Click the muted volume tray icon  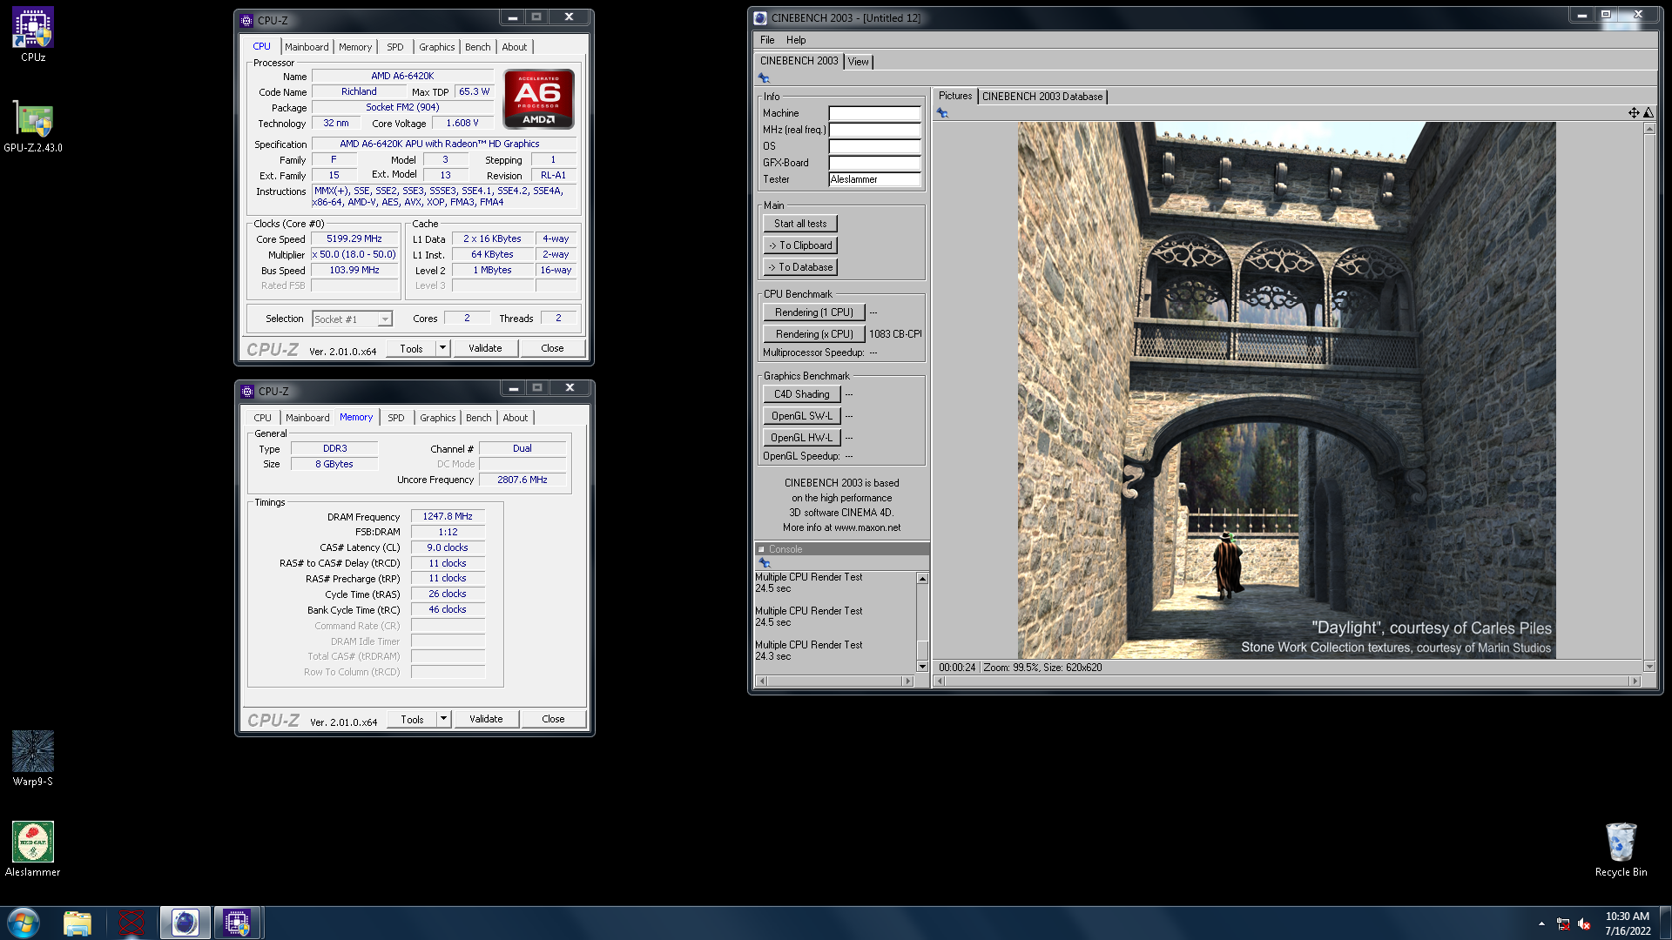pyautogui.click(x=1584, y=924)
